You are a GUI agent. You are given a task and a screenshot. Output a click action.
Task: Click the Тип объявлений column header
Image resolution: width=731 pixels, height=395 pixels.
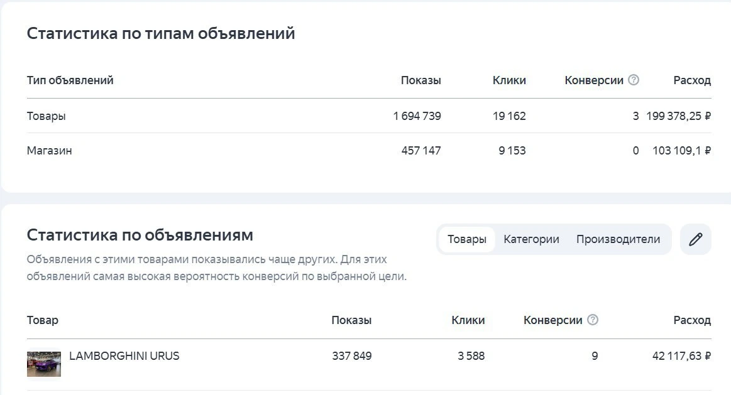pos(70,80)
